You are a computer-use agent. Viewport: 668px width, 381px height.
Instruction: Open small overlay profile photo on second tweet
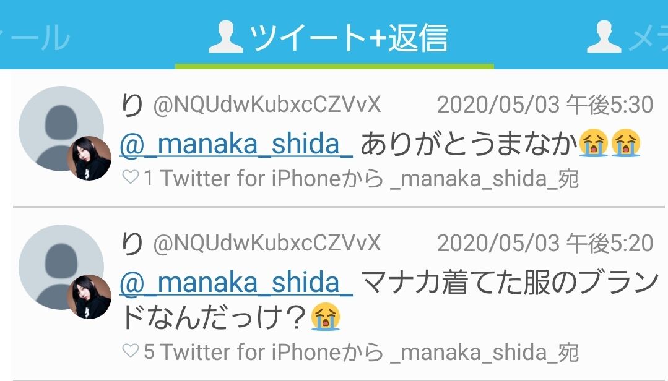pos(89,297)
